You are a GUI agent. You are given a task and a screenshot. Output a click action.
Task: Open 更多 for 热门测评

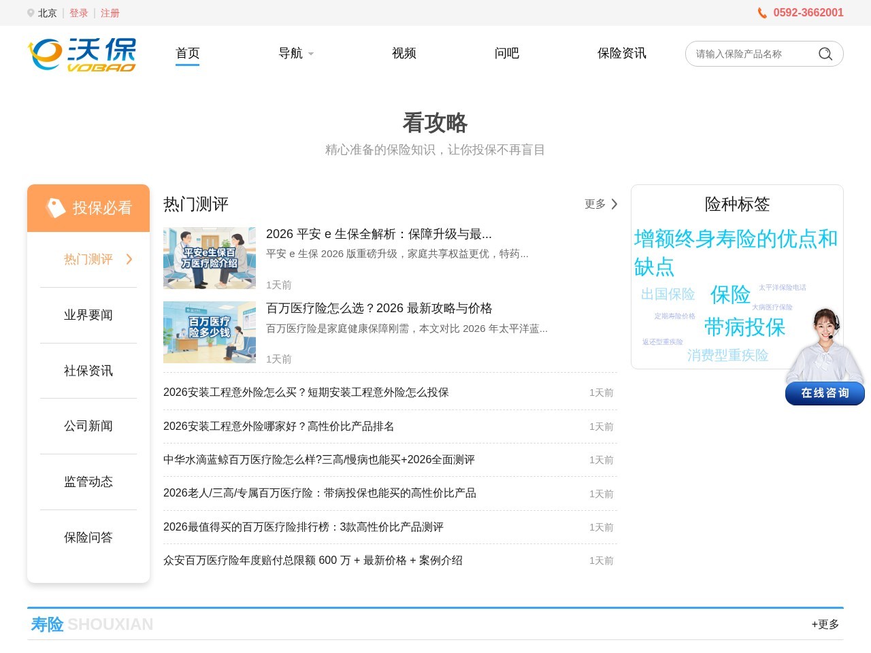pos(595,204)
